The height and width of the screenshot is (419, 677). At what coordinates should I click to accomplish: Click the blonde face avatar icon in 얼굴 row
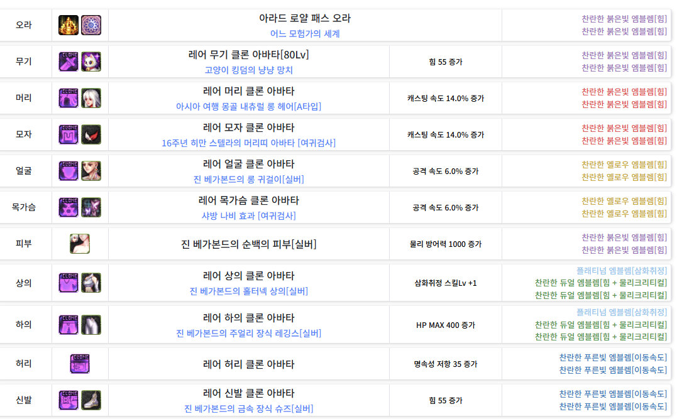91,171
